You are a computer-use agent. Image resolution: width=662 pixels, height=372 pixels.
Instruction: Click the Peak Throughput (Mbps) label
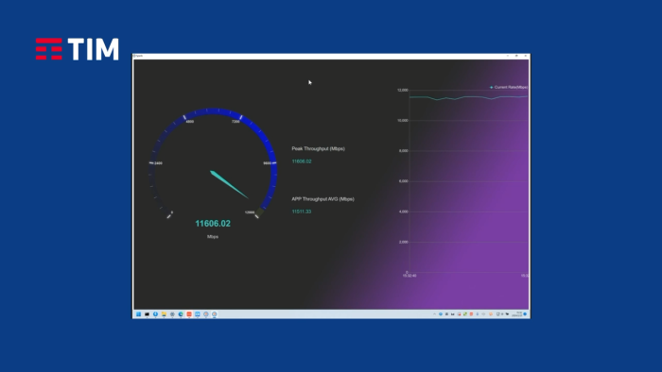pyautogui.click(x=319, y=149)
